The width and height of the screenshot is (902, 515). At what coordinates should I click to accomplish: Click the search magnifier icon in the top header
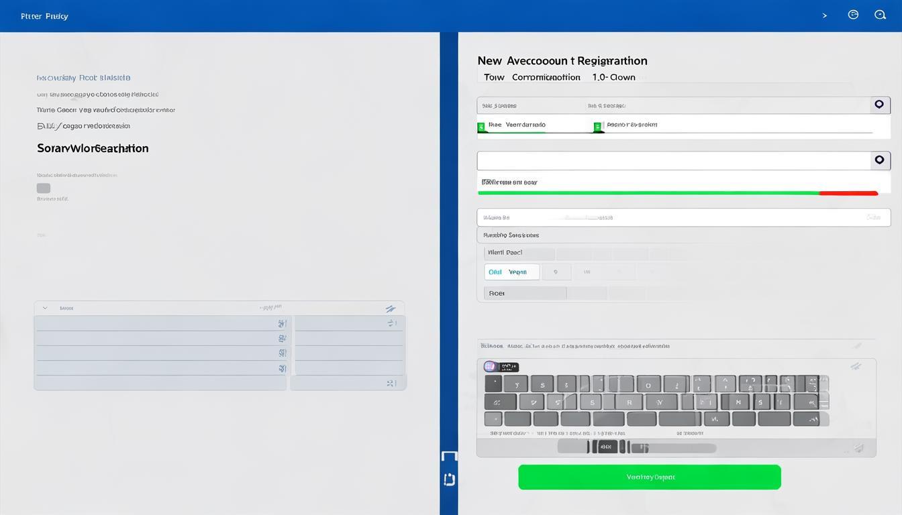pos(880,15)
